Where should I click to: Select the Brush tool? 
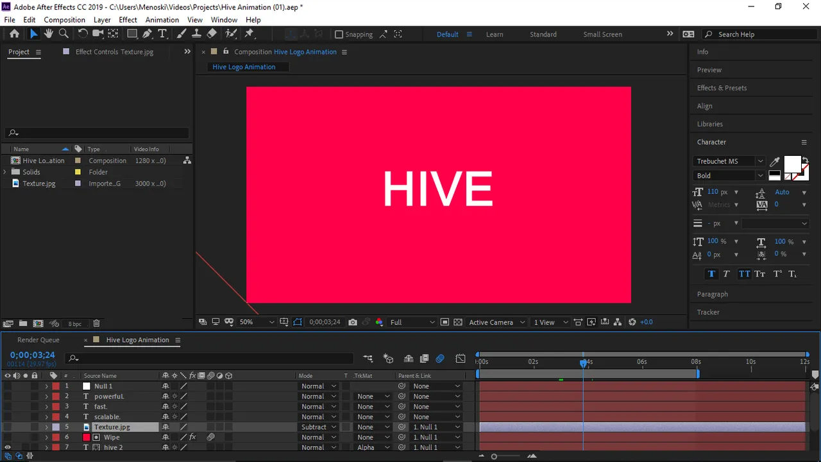(182, 34)
